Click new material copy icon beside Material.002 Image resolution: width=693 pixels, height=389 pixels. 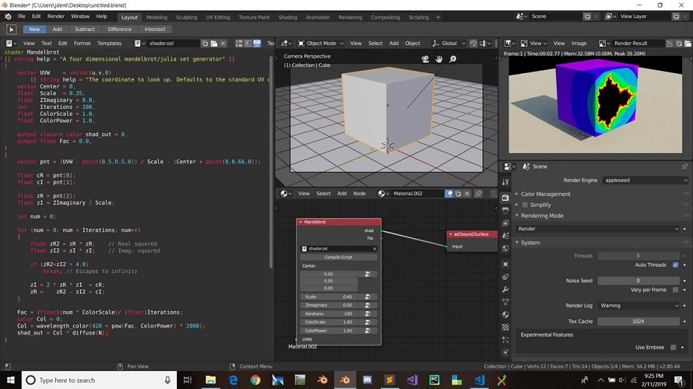pyautogui.click(x=458, y=194)
